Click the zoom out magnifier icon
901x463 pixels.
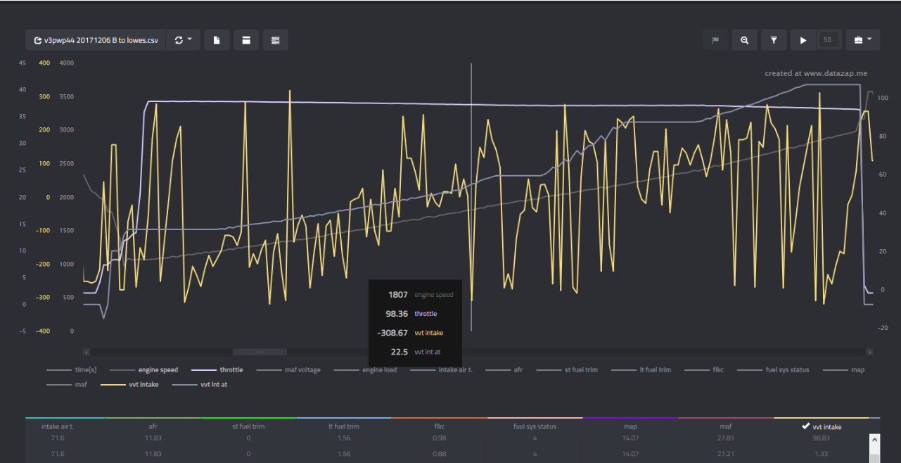744,40
